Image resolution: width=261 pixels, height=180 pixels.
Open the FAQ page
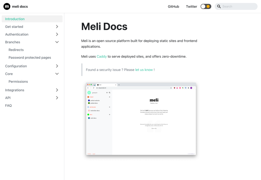[8, 106]
